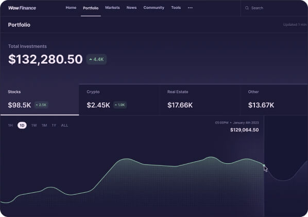The height and width of the screenshot is (217, 308).
Task: Show ALL time chart range
Action: coord(64,126)
